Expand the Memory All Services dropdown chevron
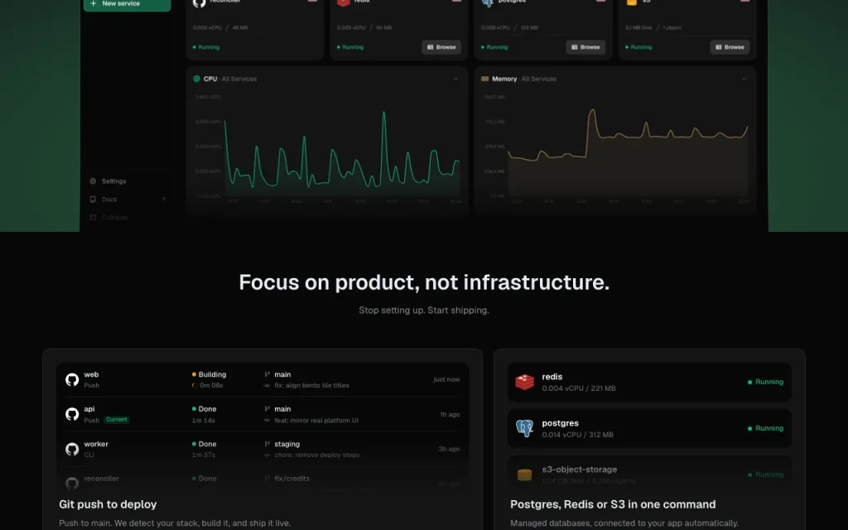This screenshot has height=530, width=848. point(744,79)
